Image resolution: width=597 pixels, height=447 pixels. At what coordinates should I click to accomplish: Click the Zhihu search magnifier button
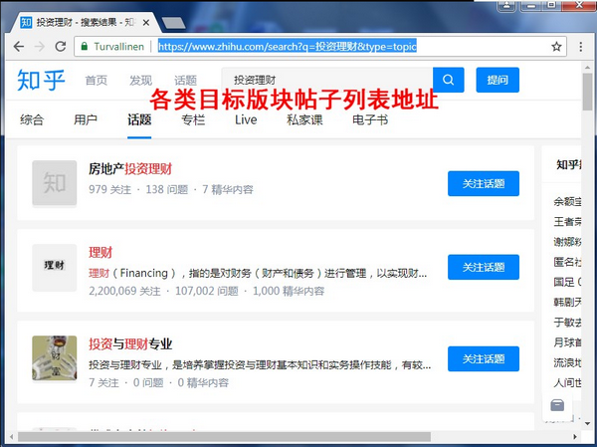tap(448, 80)
